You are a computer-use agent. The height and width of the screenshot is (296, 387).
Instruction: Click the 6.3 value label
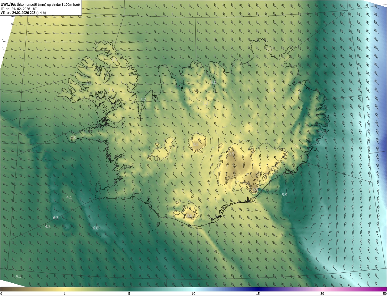click(x=56, y=218)
